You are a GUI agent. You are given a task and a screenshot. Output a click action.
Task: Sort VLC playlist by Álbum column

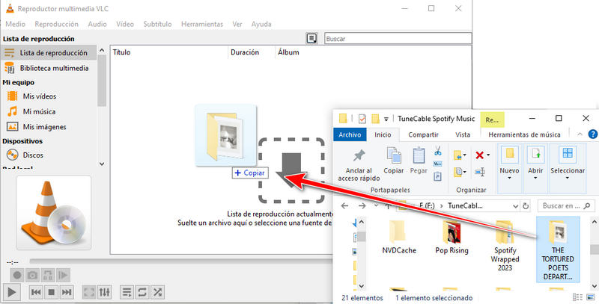click(x=288, y=52)
